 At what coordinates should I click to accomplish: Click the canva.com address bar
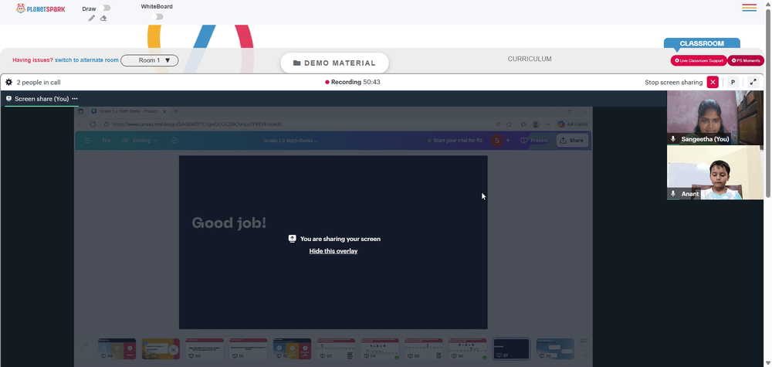tap(296, 124)
